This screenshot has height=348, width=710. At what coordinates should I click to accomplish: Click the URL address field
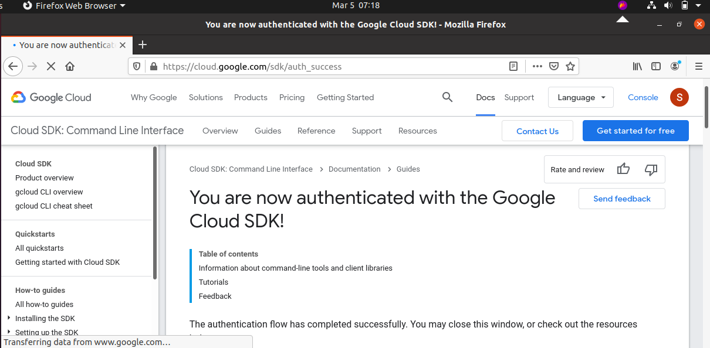[334, 66]
